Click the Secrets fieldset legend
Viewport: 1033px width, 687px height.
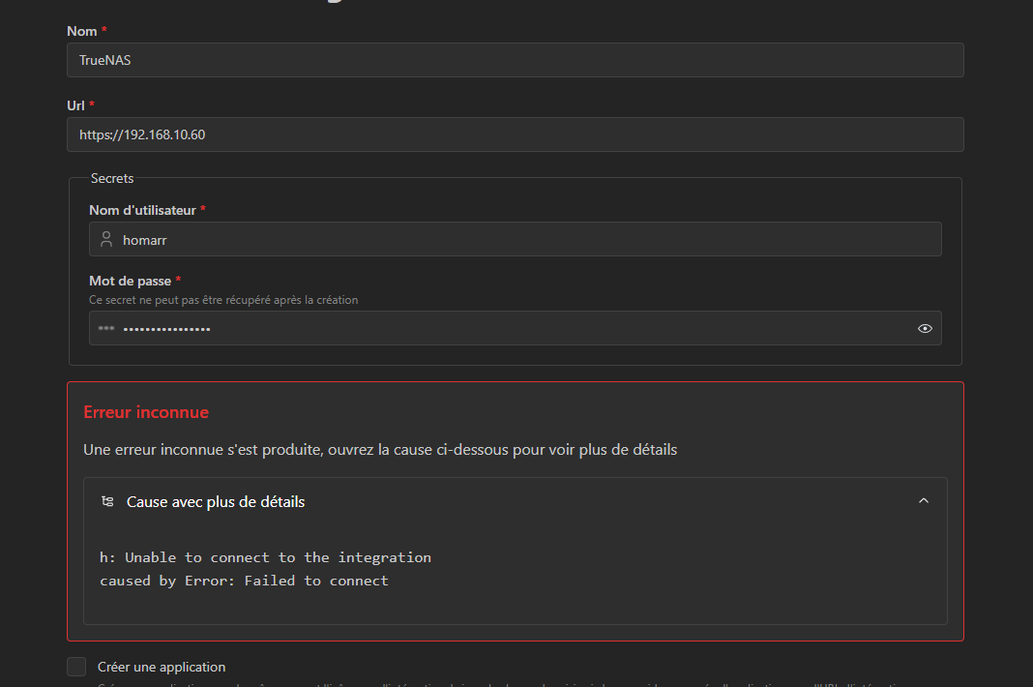112,179
